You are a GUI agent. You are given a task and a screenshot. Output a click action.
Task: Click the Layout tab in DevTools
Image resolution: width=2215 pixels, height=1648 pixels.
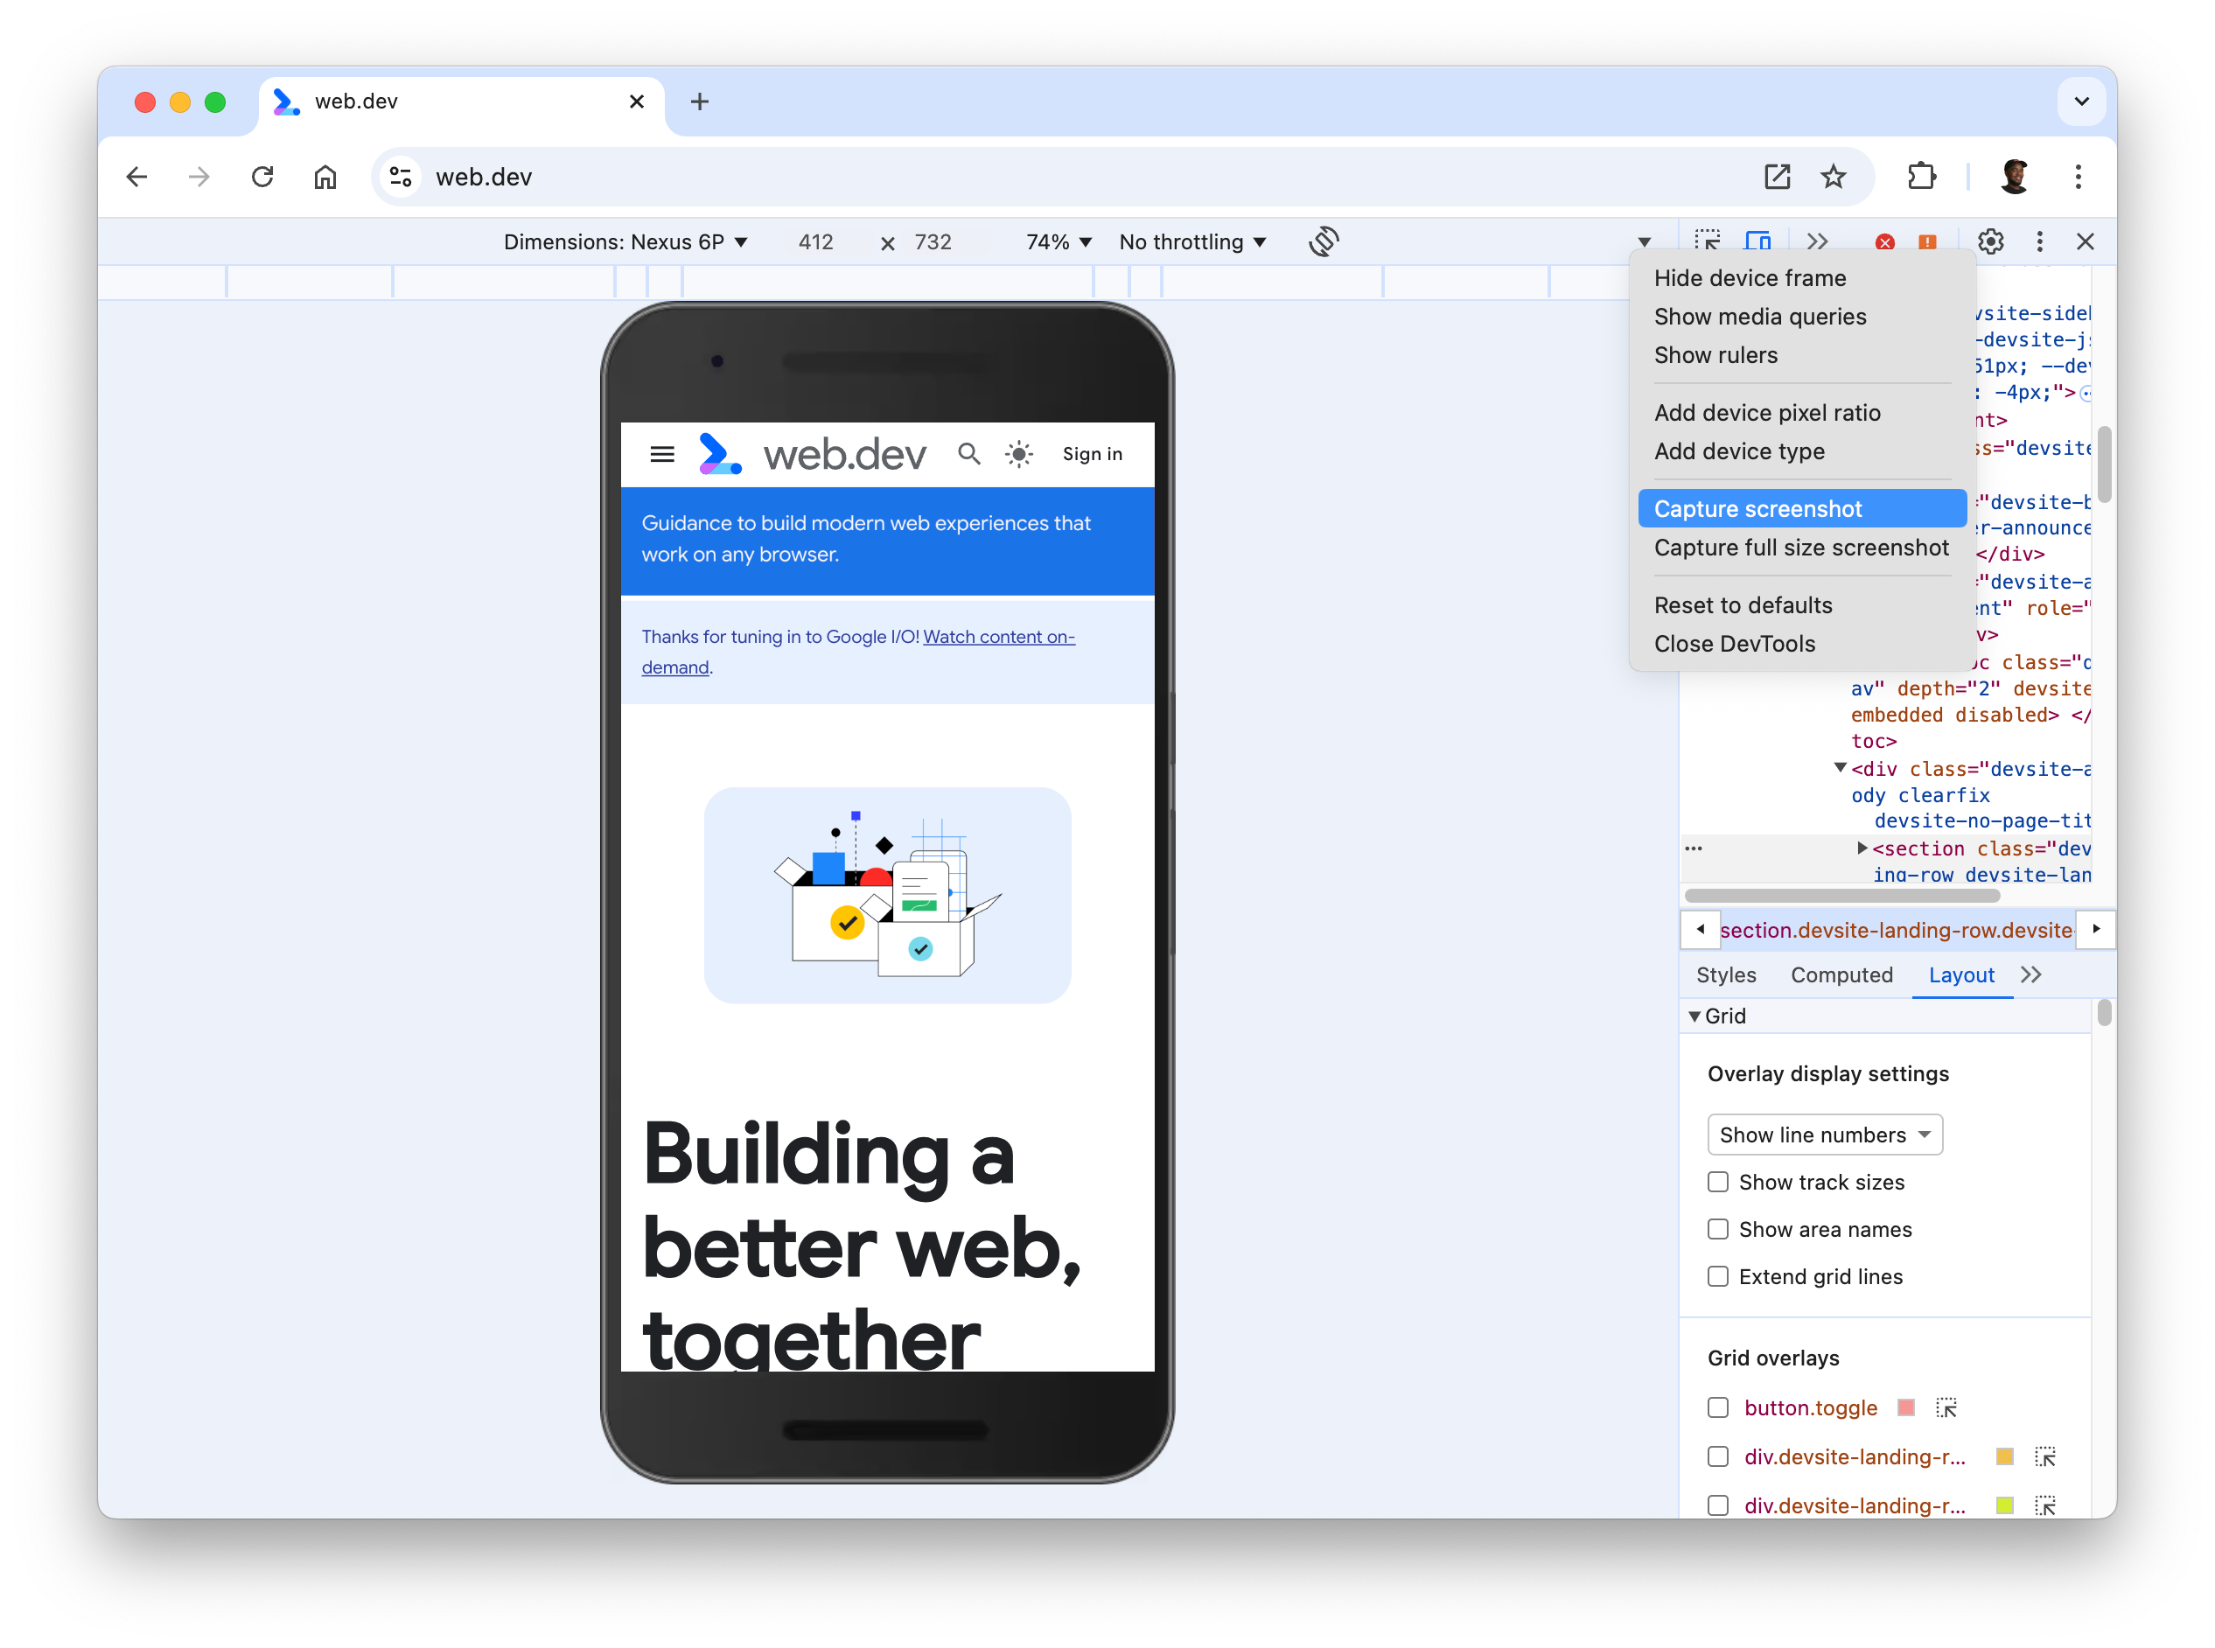[x=1962, y=974]
